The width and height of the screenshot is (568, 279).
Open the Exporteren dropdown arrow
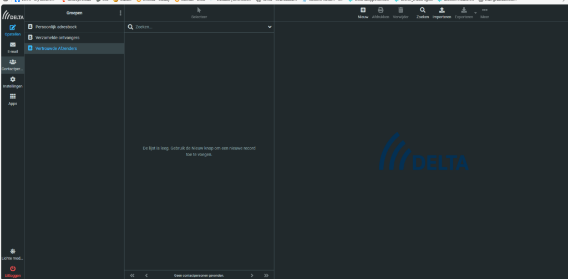tap(475, 13)
